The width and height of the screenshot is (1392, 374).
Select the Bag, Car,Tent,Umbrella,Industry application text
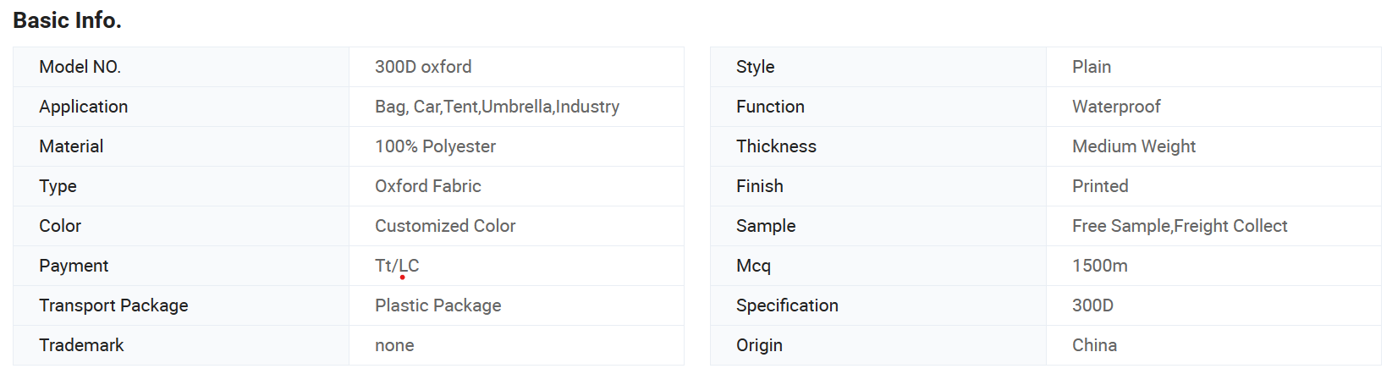tap(497, 107)
